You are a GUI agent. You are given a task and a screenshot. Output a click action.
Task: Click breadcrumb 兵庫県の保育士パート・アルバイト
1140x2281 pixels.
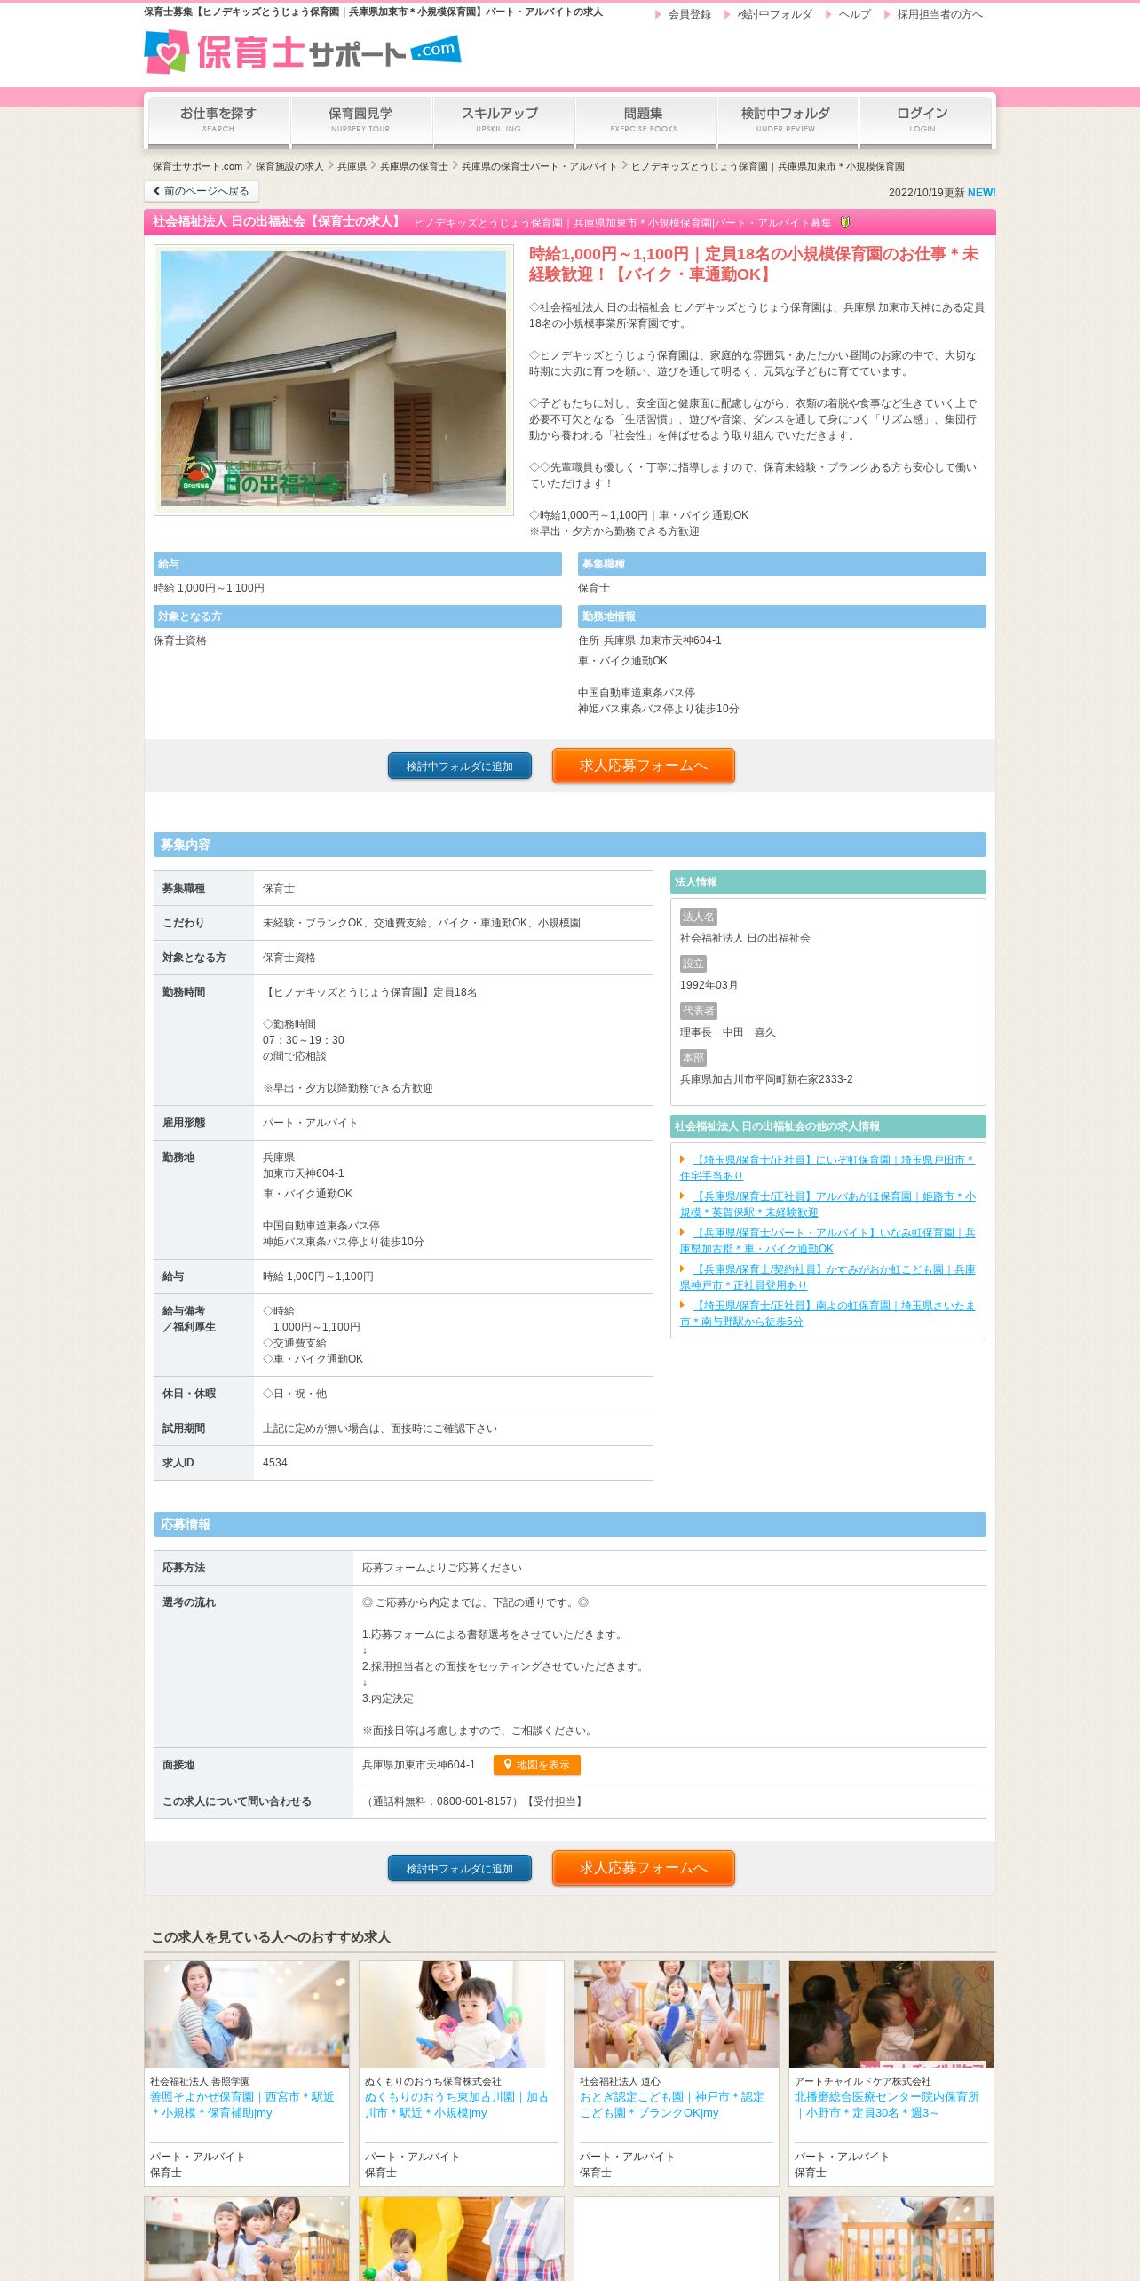[x=540, y=166]
